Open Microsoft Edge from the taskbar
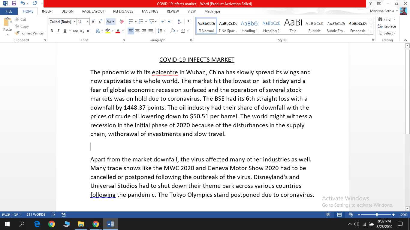This screenshot has width=410, height=230. (x=37, y=224)
